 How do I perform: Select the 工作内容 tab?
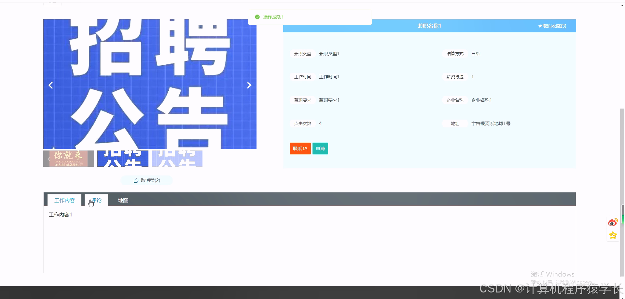(x=64, y=200)
